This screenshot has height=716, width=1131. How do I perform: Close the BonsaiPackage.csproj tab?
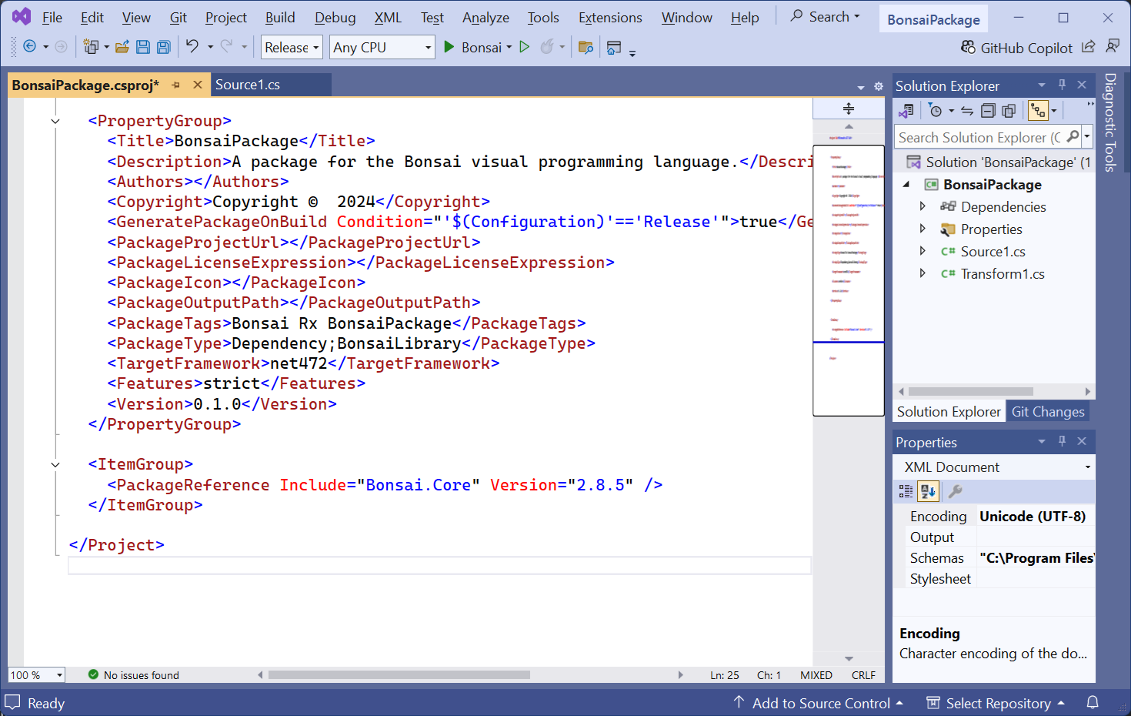pos(198,85)
